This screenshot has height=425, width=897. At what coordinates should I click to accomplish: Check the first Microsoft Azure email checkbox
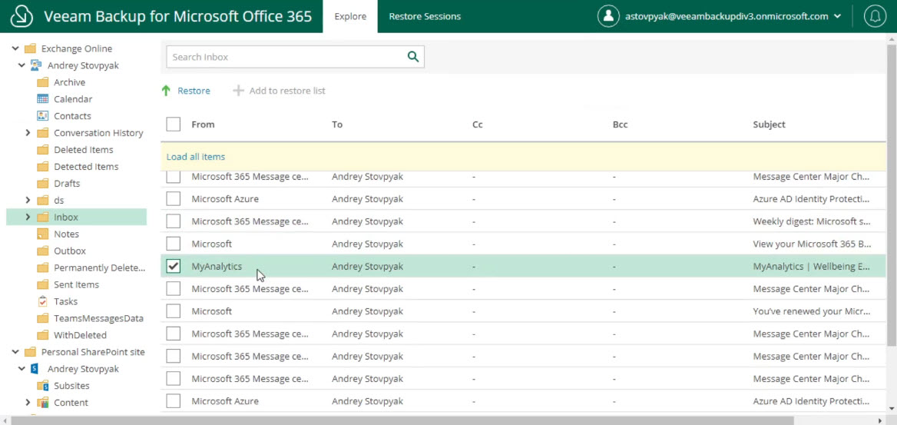[x=174, y=199]
